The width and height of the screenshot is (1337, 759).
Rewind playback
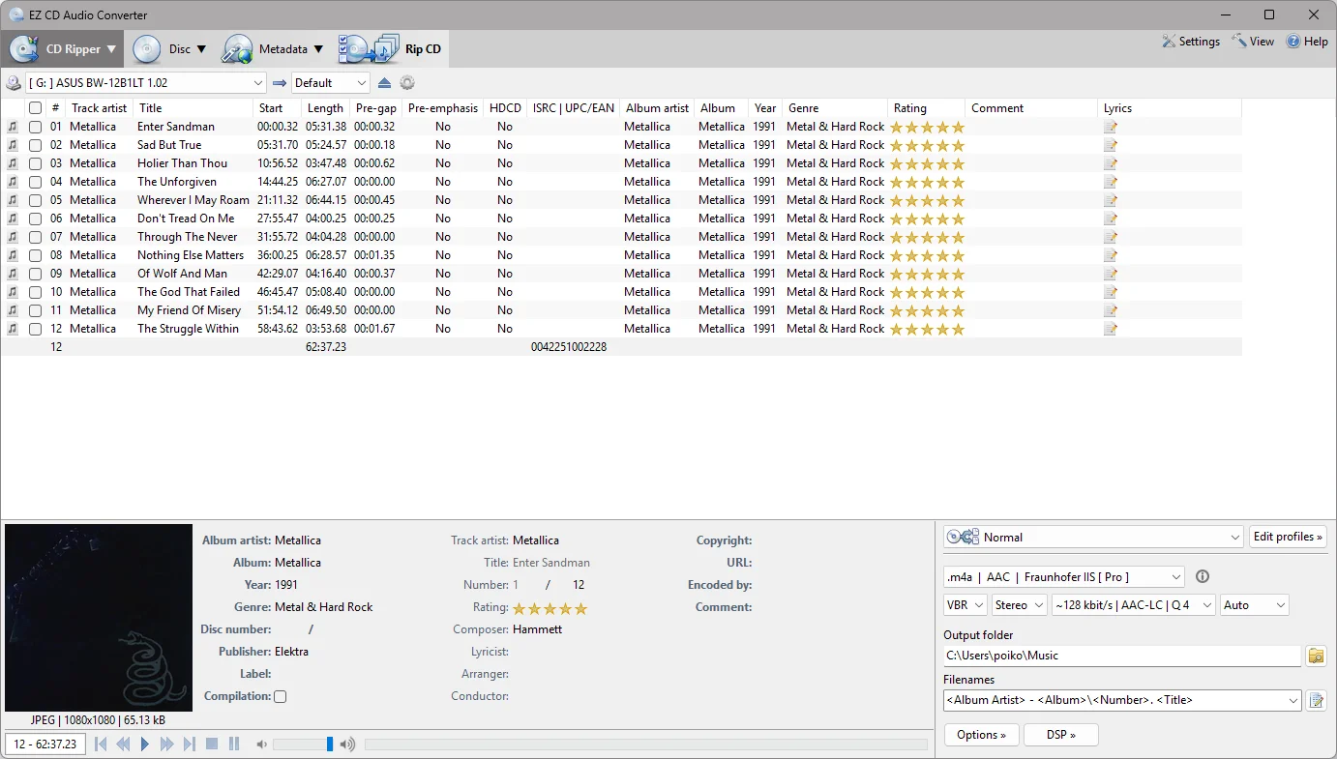123,744
